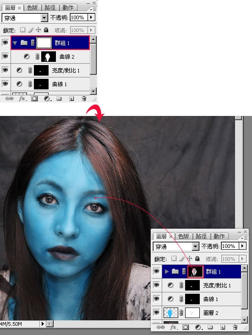
Task: Lock transparent pixels icon in upper panel
Action: [x=22, y=30]
